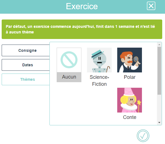Click the Aucun label under the icon
This screenshot has width=165, height=144.
pyautogui.click(x=69, y=77)
